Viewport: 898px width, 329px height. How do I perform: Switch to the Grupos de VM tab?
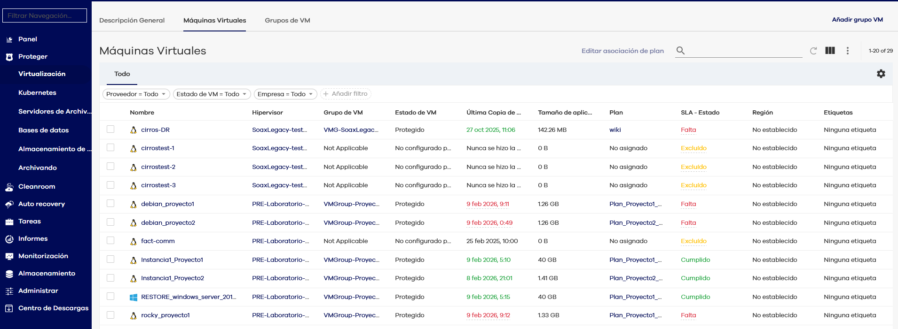[287, 20]
